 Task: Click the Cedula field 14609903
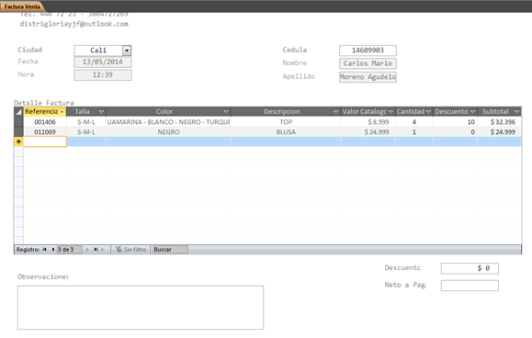368,51
